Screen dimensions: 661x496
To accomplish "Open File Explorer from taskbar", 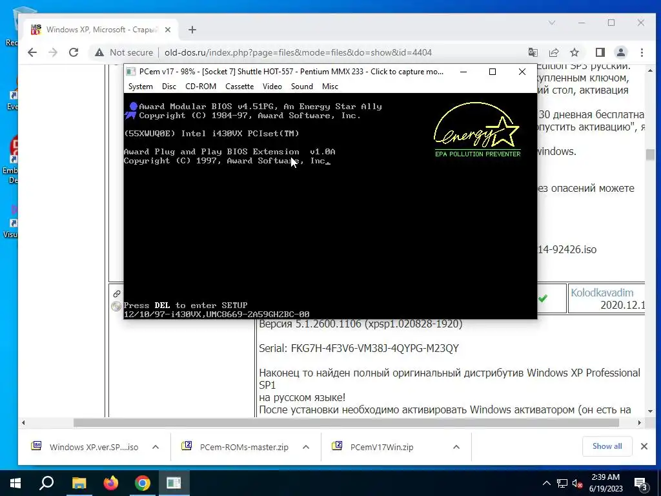I will coord(79,483).
